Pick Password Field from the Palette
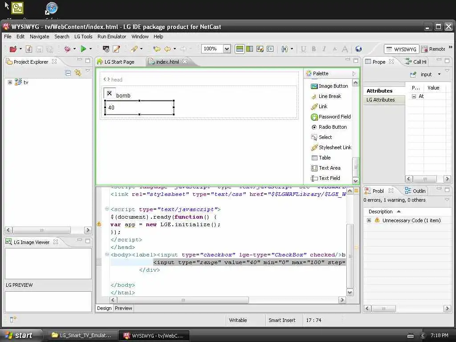This screenshot has height=342, width=456. click(331, 117)
